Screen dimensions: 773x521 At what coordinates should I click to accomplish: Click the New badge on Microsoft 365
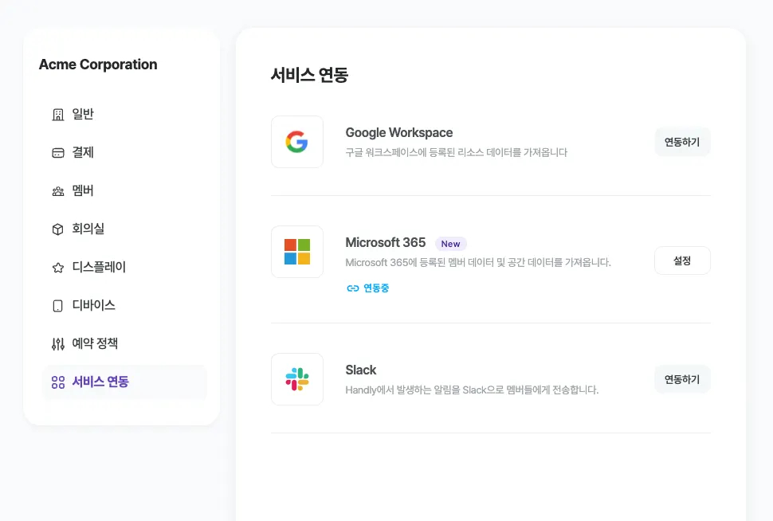click(450, 244)
